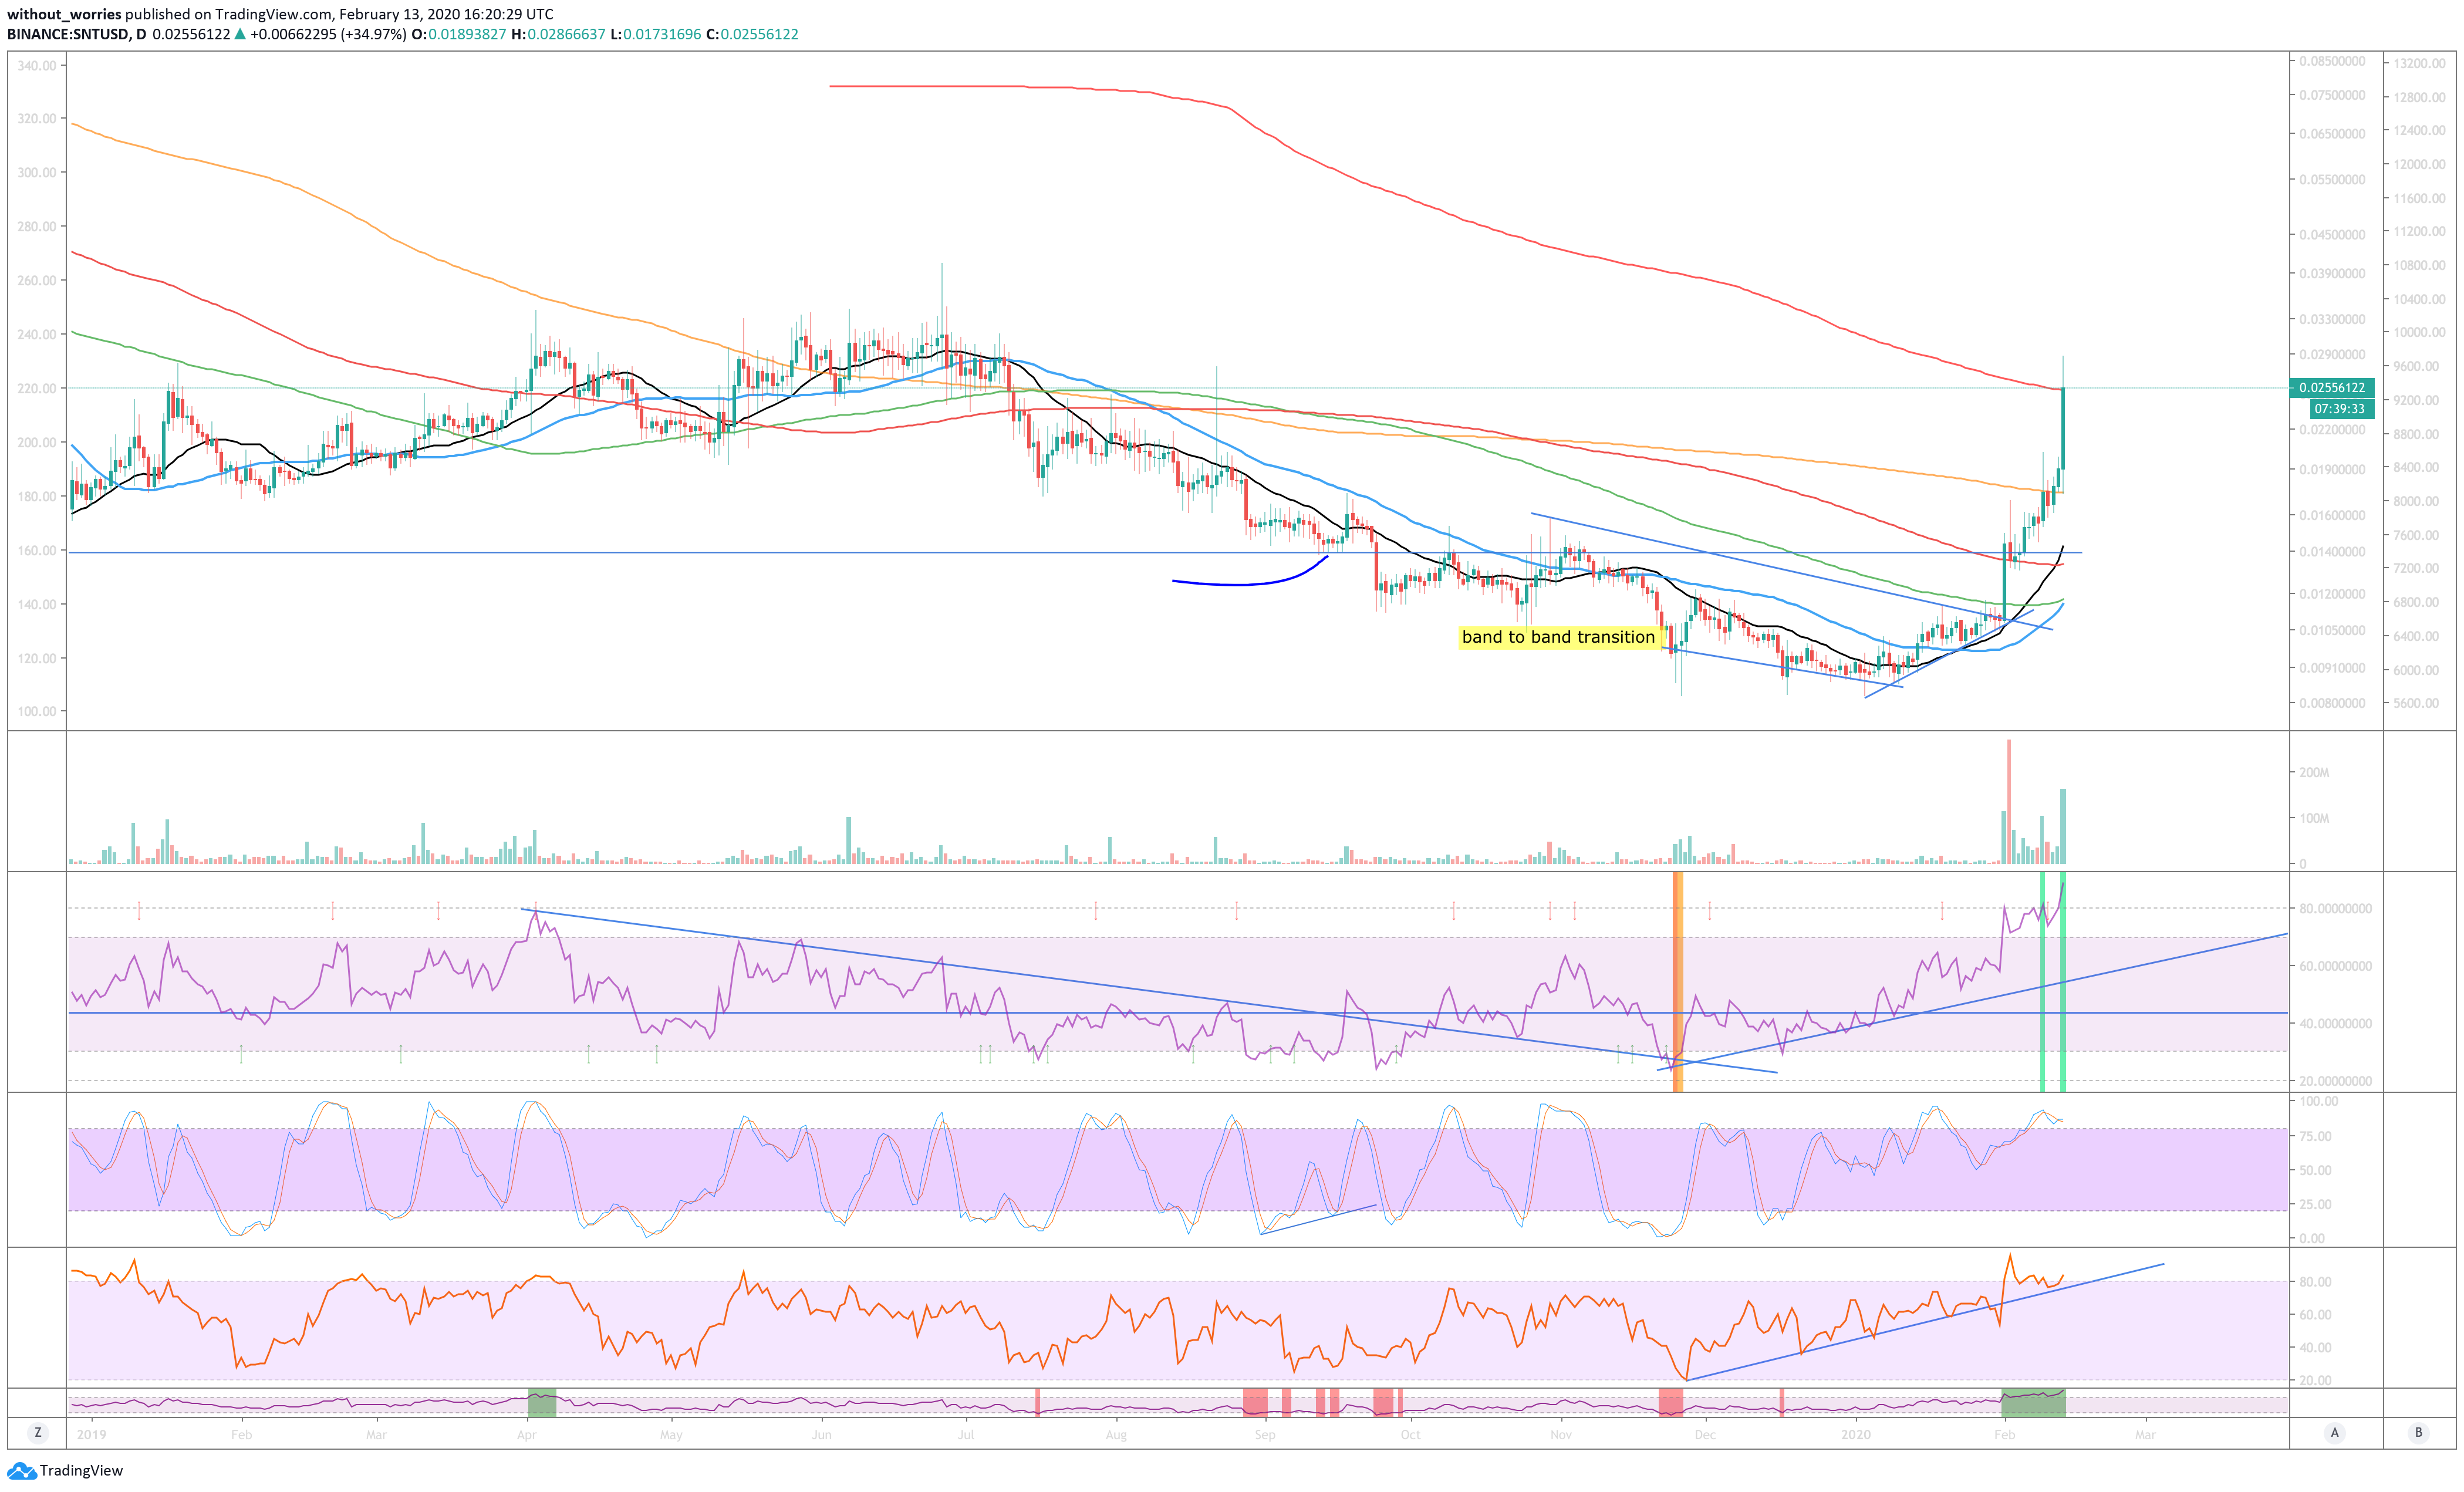Select the green highlighted block near April in bottom pane
The height and width of the screenshot is (1492, 2464).
pos(541,1402)
